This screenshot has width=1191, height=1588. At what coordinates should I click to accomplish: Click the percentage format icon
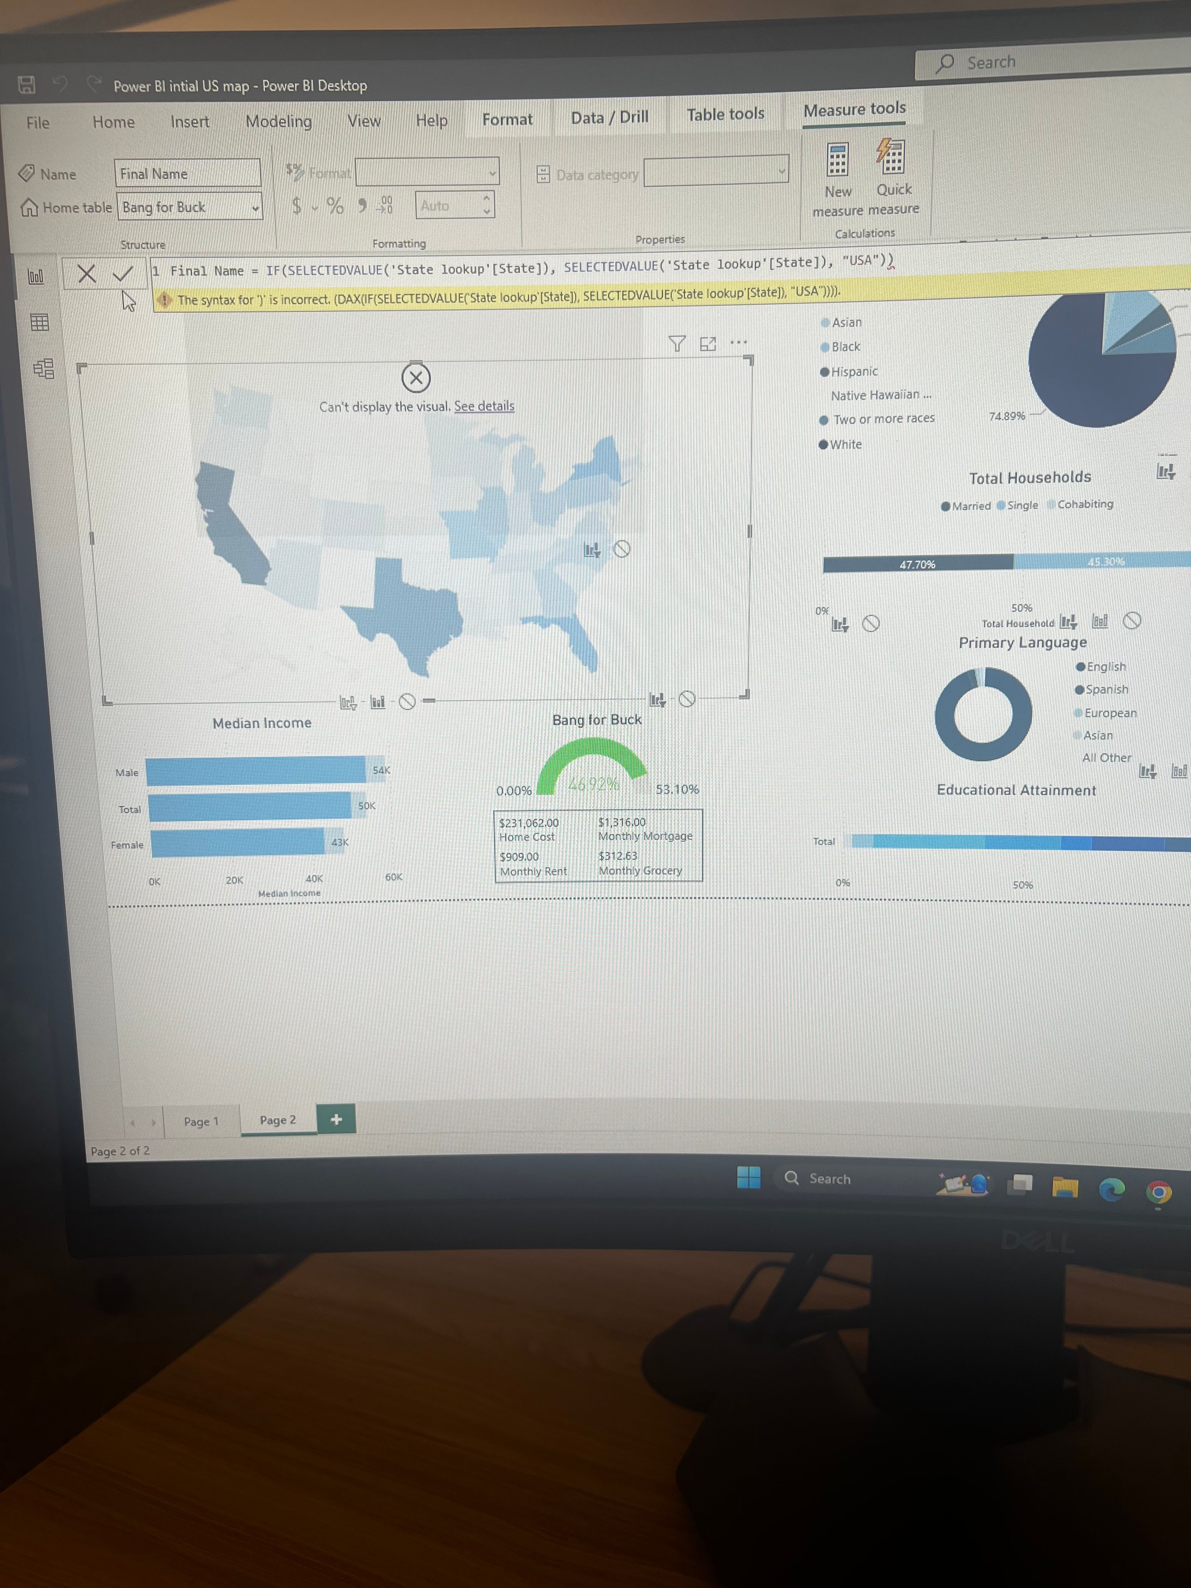pos(334,206)
